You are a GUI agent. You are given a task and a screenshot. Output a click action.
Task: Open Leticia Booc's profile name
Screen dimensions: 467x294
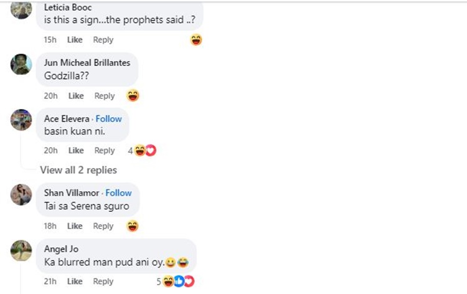coord(68,7)
